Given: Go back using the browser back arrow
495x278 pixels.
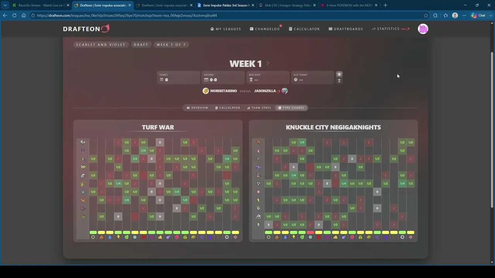Looking at the screenshot, I should tap(5, 15).
